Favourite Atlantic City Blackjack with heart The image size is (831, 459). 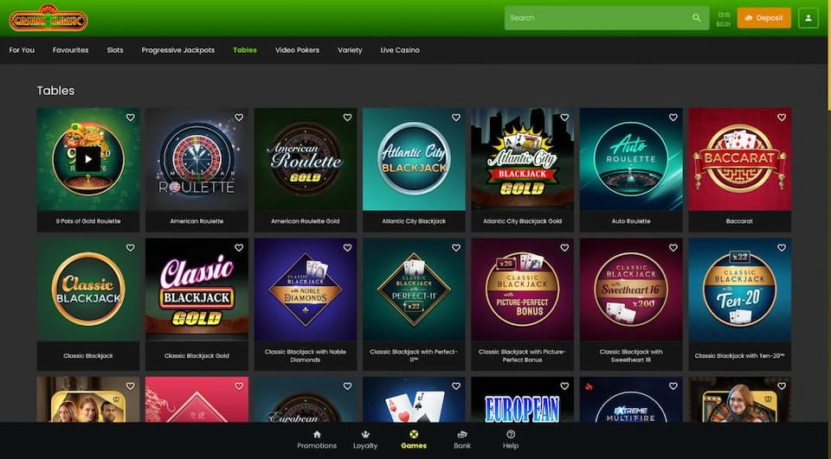(x=456, y=118)
